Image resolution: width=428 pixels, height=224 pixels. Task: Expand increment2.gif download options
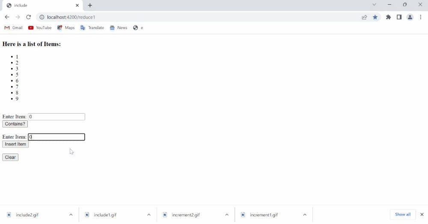coord(227,215)
